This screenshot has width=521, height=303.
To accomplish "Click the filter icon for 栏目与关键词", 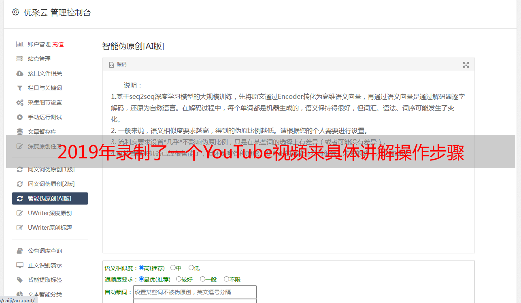I will click(19, 88).
